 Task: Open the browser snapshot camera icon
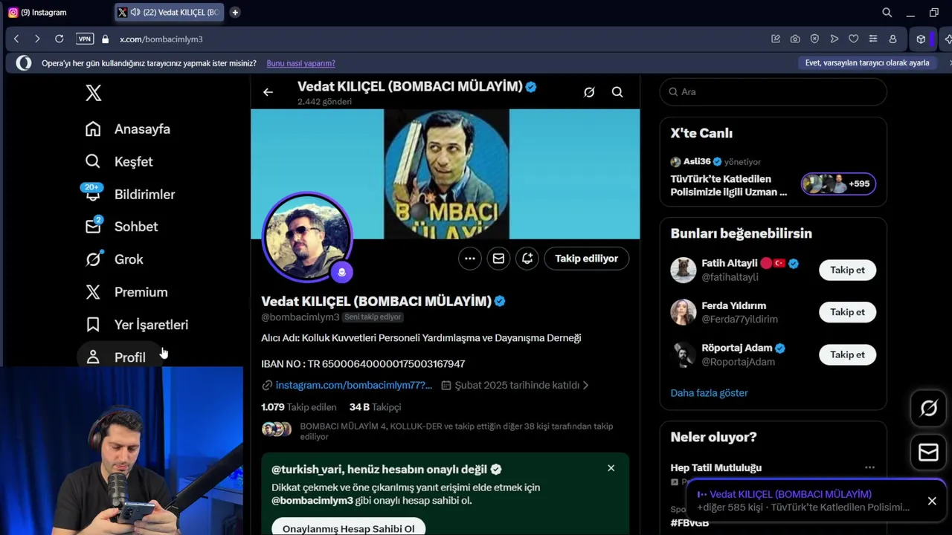(795, 39)
